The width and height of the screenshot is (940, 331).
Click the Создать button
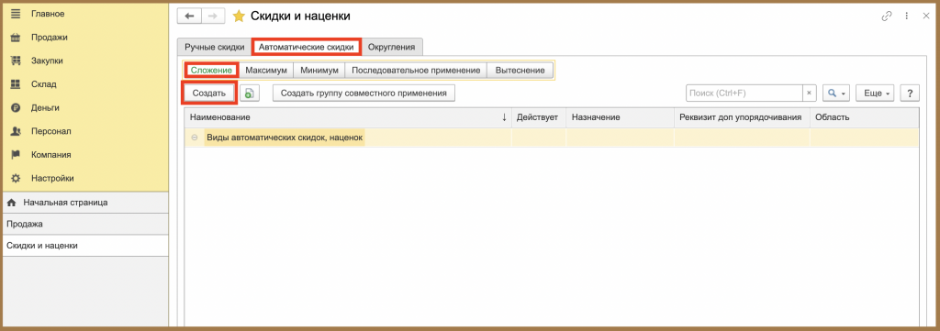point(208,94)
